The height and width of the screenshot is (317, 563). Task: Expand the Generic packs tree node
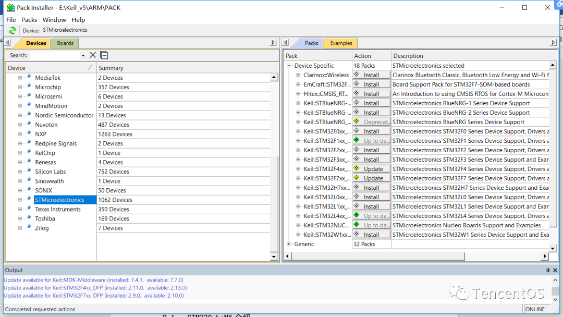pyautogui.click(x=289, y=244)
